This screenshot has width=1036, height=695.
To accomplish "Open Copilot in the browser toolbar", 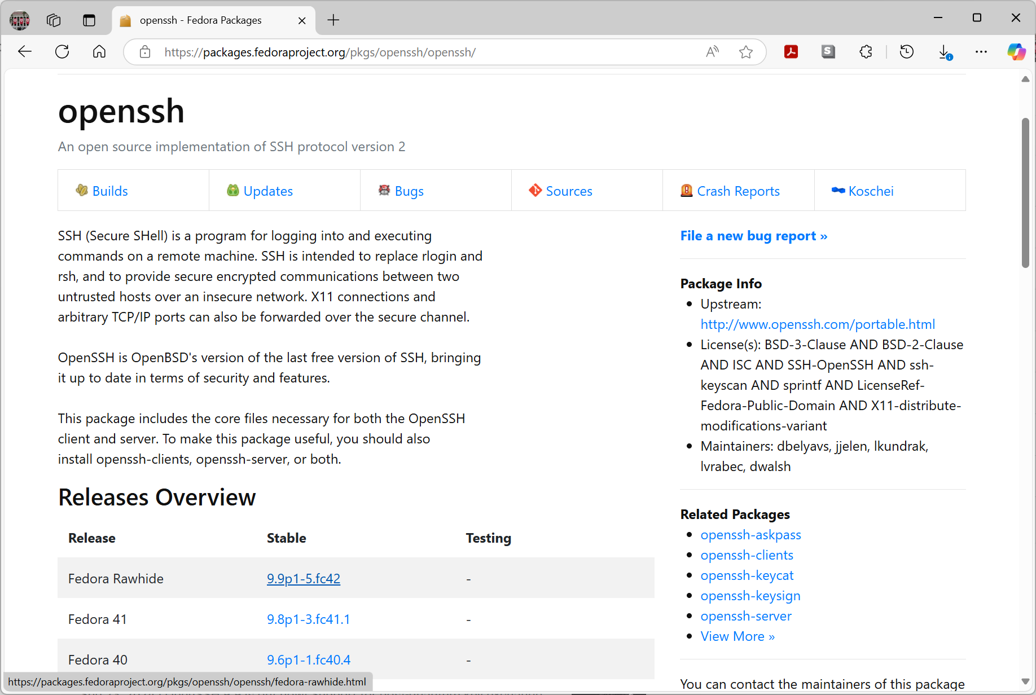I will (1016, 51).
